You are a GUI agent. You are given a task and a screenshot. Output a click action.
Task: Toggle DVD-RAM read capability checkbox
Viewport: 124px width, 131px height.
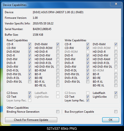(58, 44)
